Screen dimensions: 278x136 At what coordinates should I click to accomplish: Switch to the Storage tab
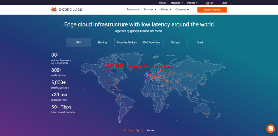tap(175, 42)
